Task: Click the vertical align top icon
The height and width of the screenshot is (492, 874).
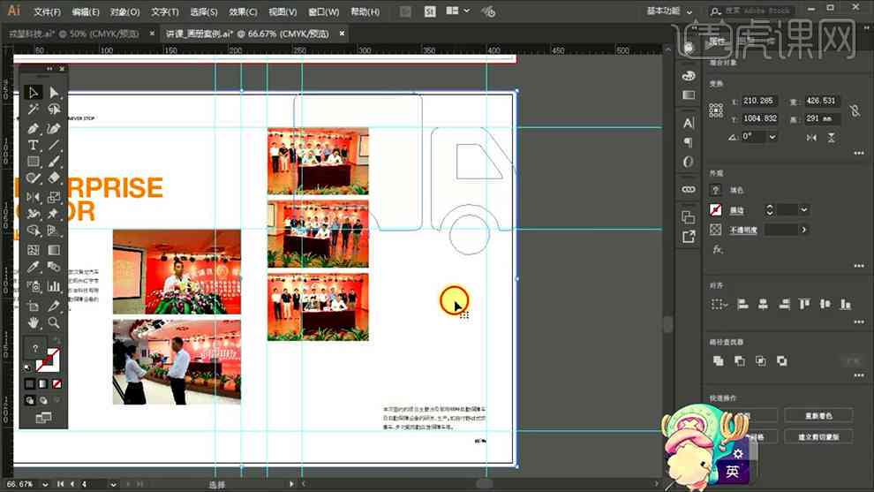Action: tap(804, 304)
